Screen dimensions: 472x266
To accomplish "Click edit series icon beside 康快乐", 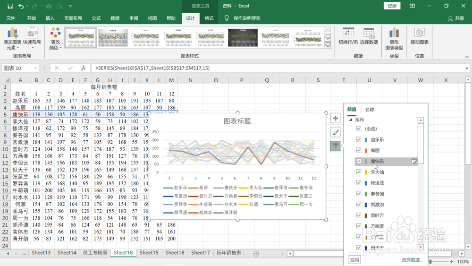I will click(x=414, y=162).
